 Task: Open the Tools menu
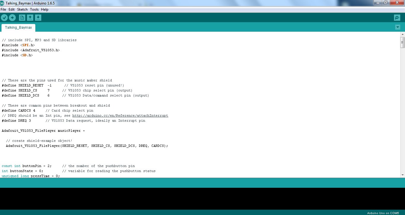pyautogui.click(x=34, y=9)
